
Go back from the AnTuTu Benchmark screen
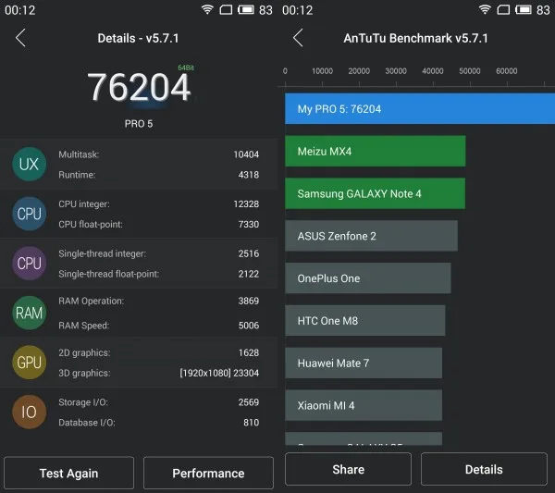[x=298, y=38]
